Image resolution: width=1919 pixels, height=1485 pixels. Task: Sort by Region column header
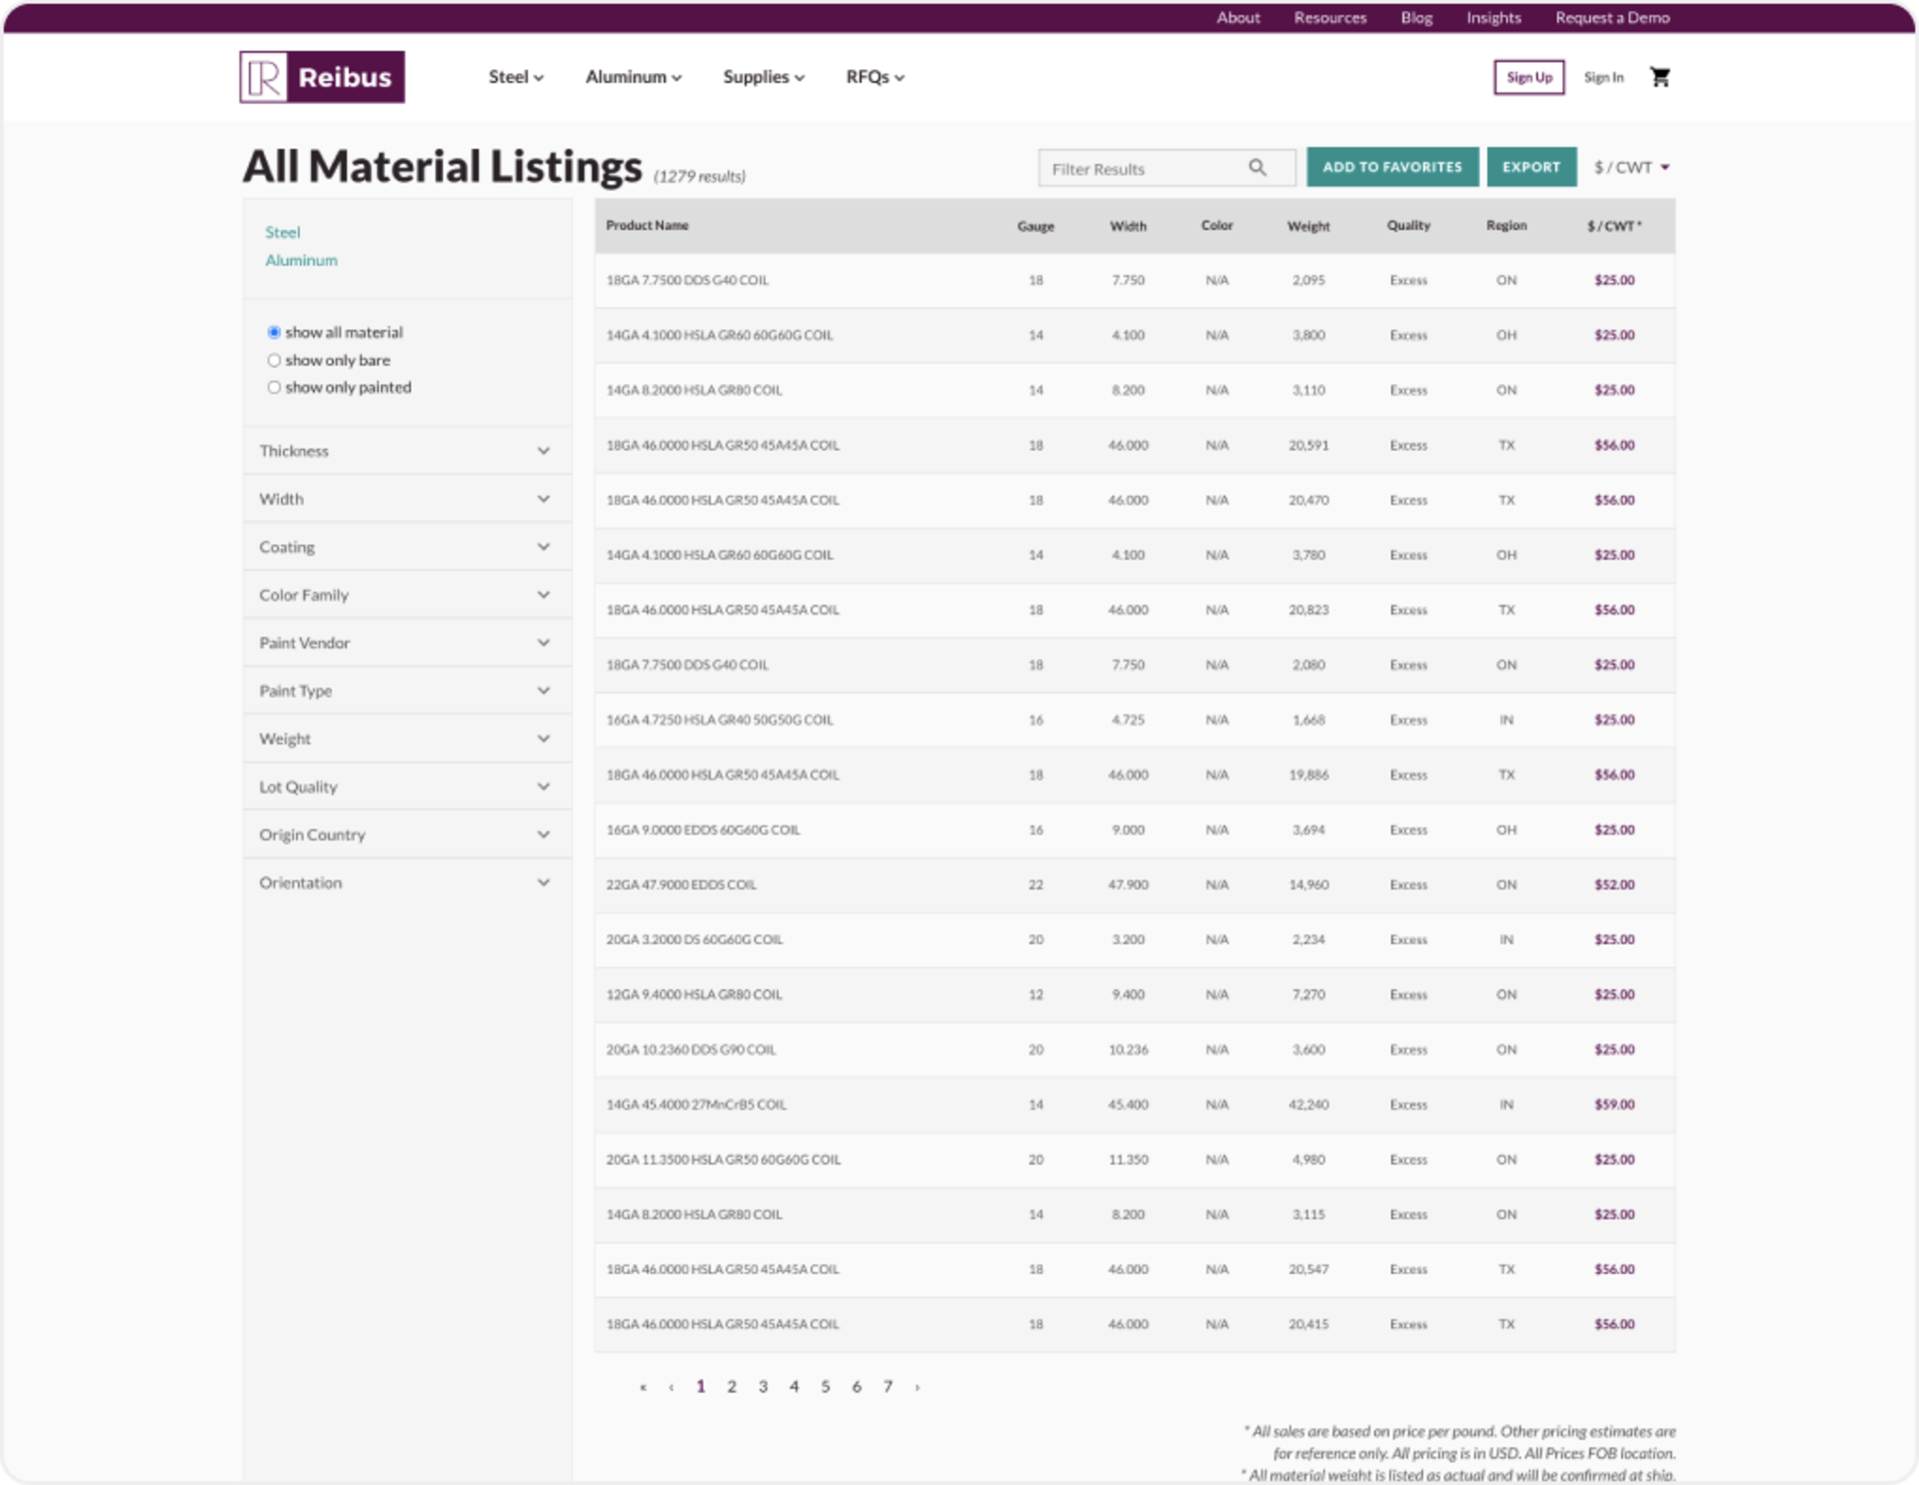[x=1506, y=225]
